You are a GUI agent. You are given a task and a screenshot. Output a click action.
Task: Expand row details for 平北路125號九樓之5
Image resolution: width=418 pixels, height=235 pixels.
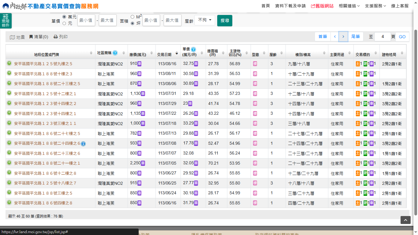(9, 63)
